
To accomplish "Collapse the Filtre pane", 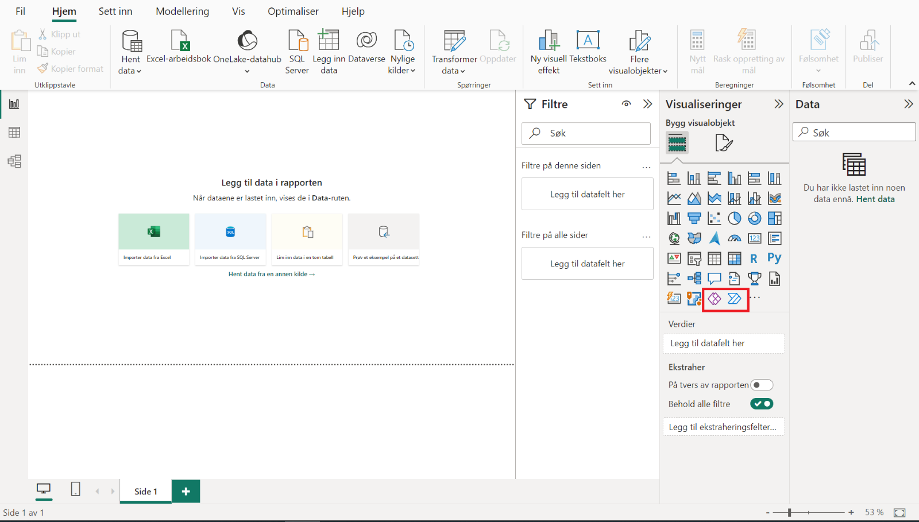I will 648,104.
